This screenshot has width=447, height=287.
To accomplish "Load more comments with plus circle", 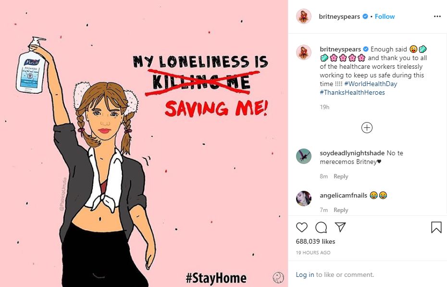I will [x=367, y=127].
